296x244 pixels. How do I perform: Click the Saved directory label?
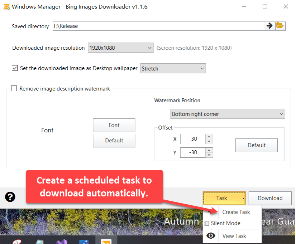(30, 26)
